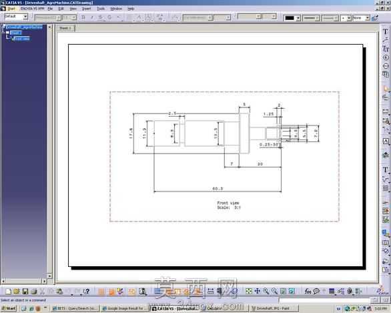This screenshot has height=313, width=391.
Task: Click the Front view Scale 3:1 label
Action: 229,206
